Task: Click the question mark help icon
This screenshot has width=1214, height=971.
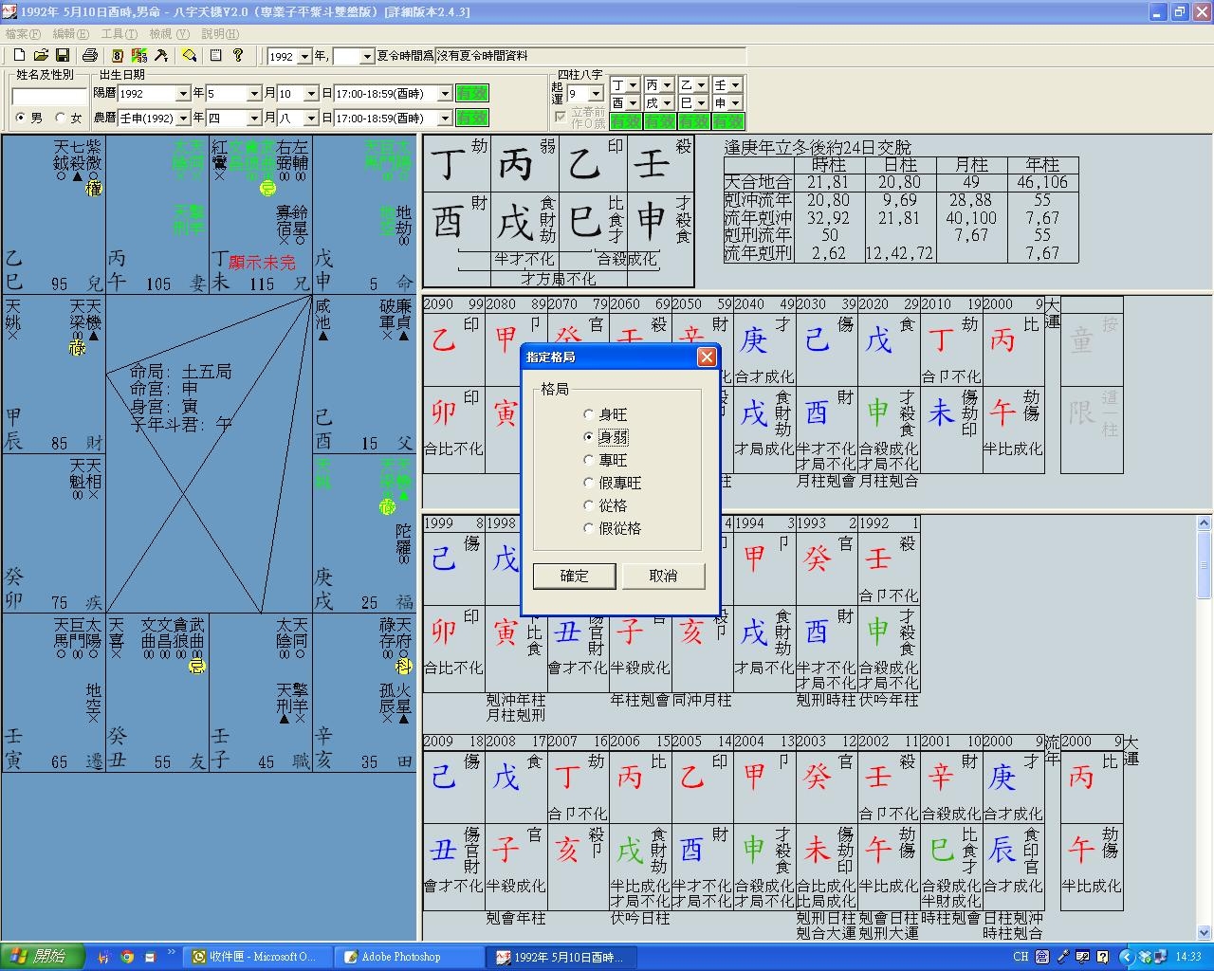Action: tap(238, 56)
